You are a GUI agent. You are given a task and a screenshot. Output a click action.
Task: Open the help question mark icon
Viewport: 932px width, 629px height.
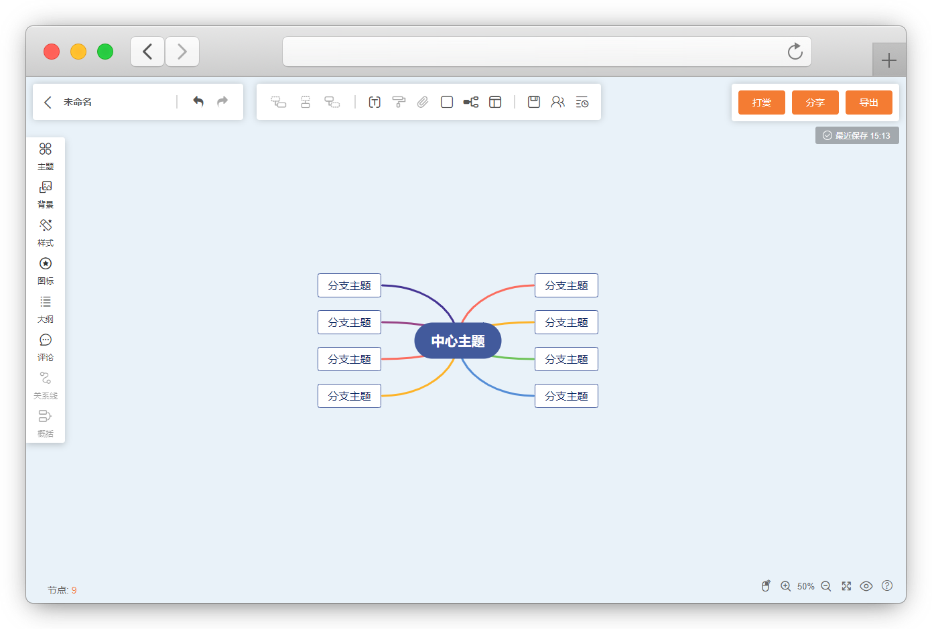887,585
